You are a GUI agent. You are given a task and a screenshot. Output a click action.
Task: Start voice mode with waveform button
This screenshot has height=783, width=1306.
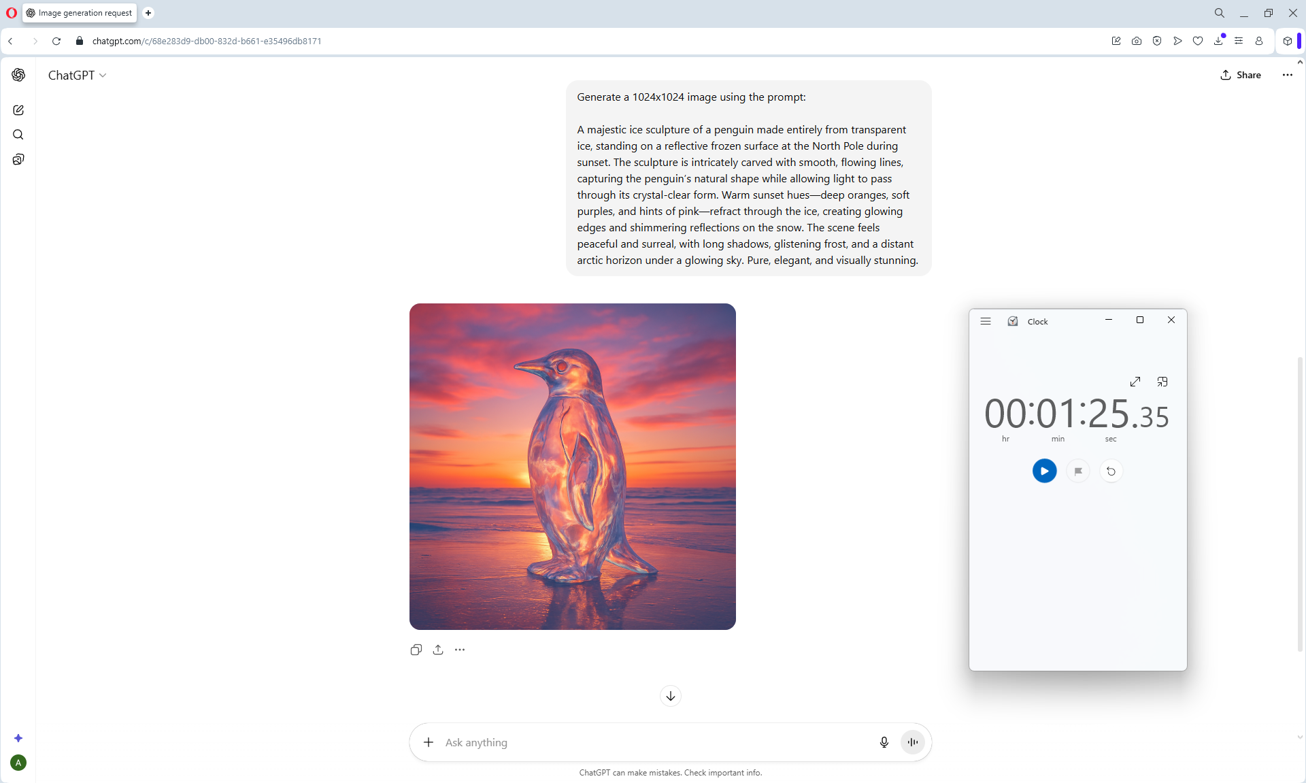(912, 742)
